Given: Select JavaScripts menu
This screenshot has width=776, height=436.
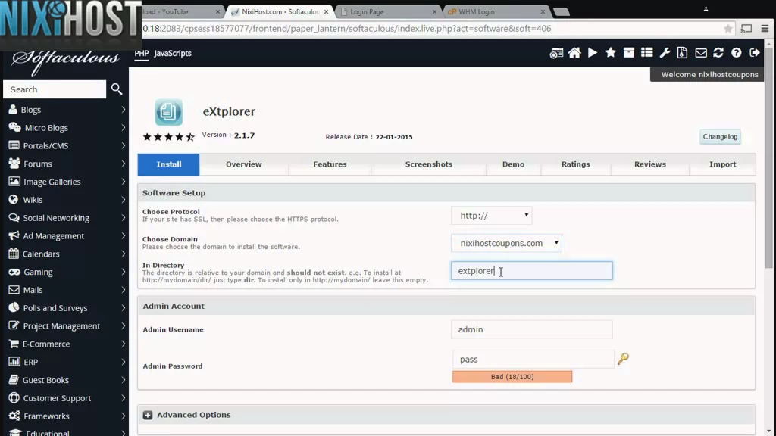Looking at the screenshot, I should pyautogui.click(x=173, y=54).
